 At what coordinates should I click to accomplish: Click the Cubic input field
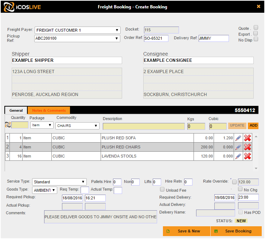[218, 126]
